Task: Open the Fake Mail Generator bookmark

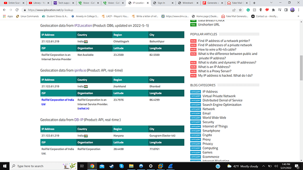Action: pyautogui.click(x=235, y=17)
